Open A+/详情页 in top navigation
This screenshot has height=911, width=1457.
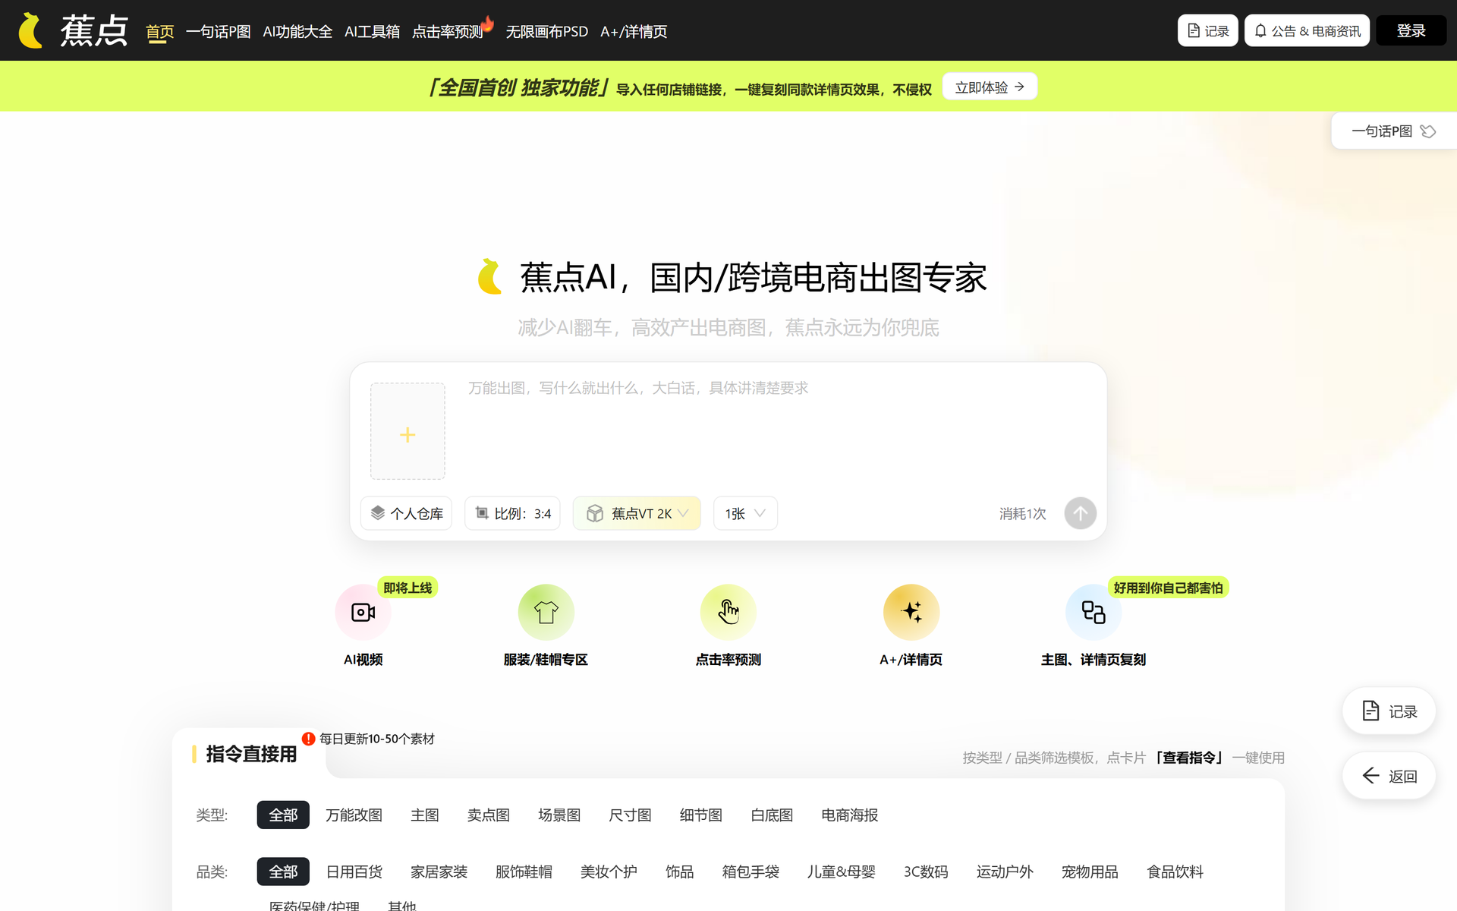click(634, 31)
